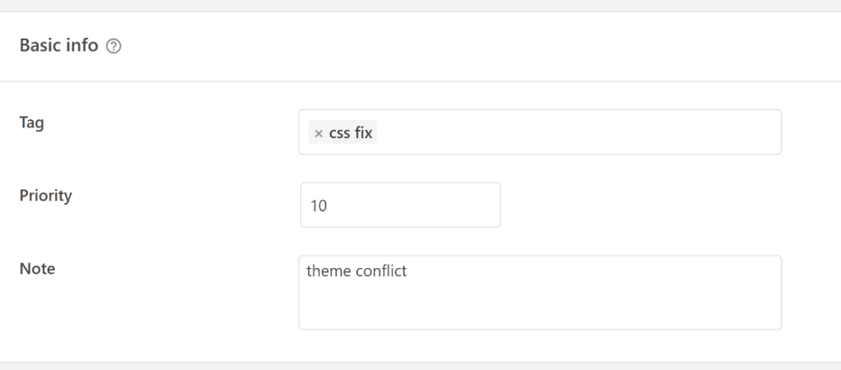
Task: Select the css fix tag chip text
Action: point(351,132)
